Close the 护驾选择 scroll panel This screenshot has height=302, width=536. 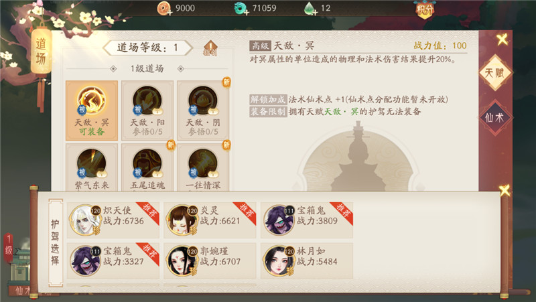[x=505, y=190]
